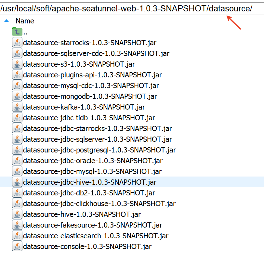Open the parent directory folder icon
Screen dimensions: 264x263
click(17, 32)
